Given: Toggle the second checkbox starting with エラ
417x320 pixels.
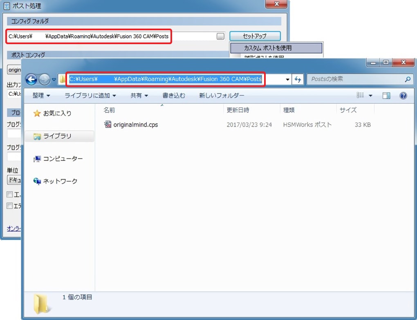Looking at the screenshot, I should 10,206.
